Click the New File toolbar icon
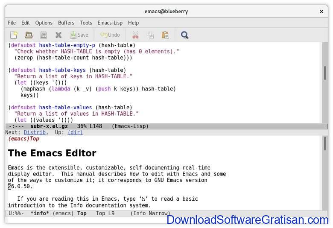The width and height of the screenshot is (333, 228). pyautogui.click(x=14, y=35)
